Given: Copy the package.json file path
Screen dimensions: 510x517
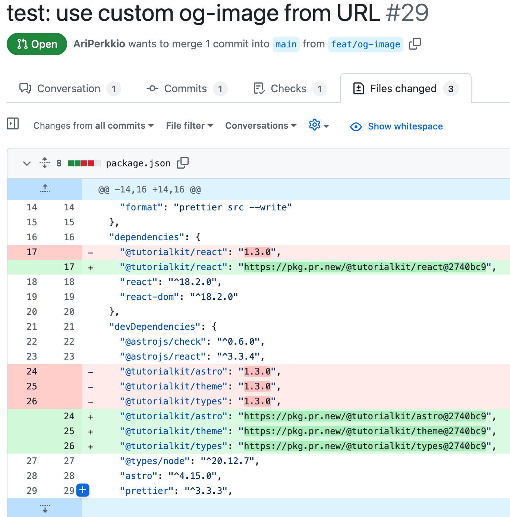Looking at the screenshot, I should 183,163.
